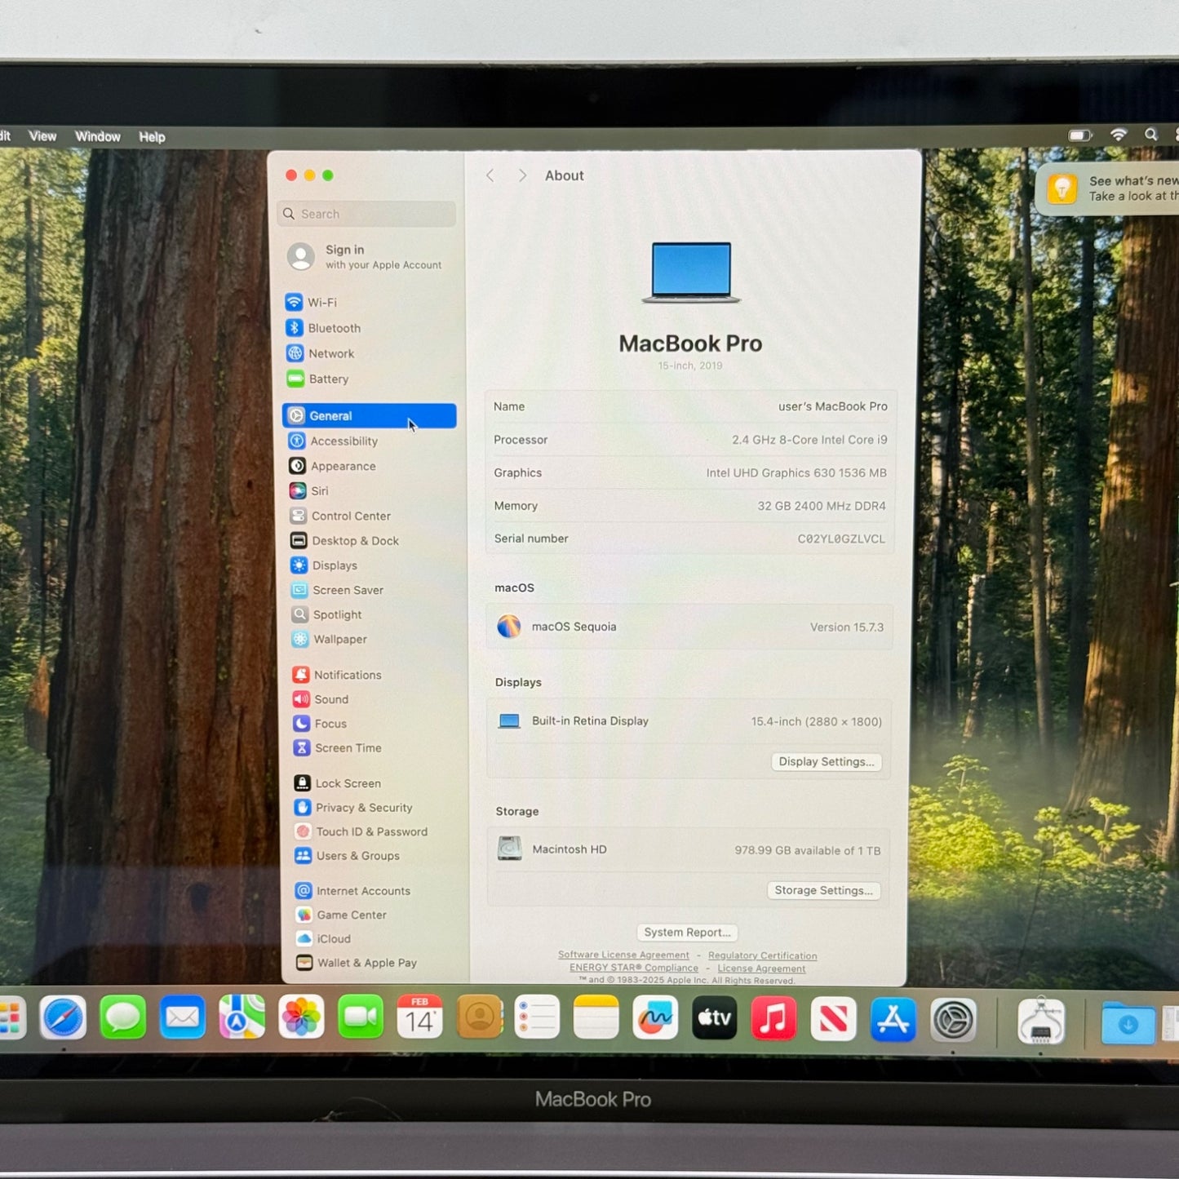Open the Software License Agreement link
This screenshot has height=1179, width=1179.
pos(623,955)
